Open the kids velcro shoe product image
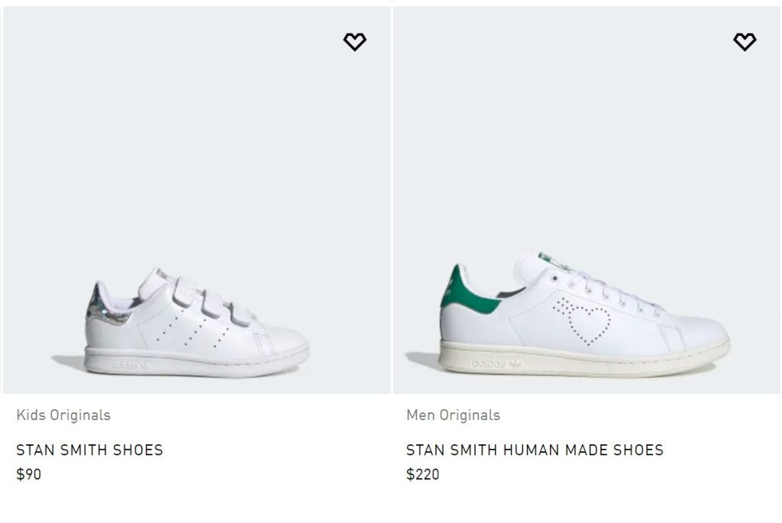782x523 pixels. coord(196,199)
